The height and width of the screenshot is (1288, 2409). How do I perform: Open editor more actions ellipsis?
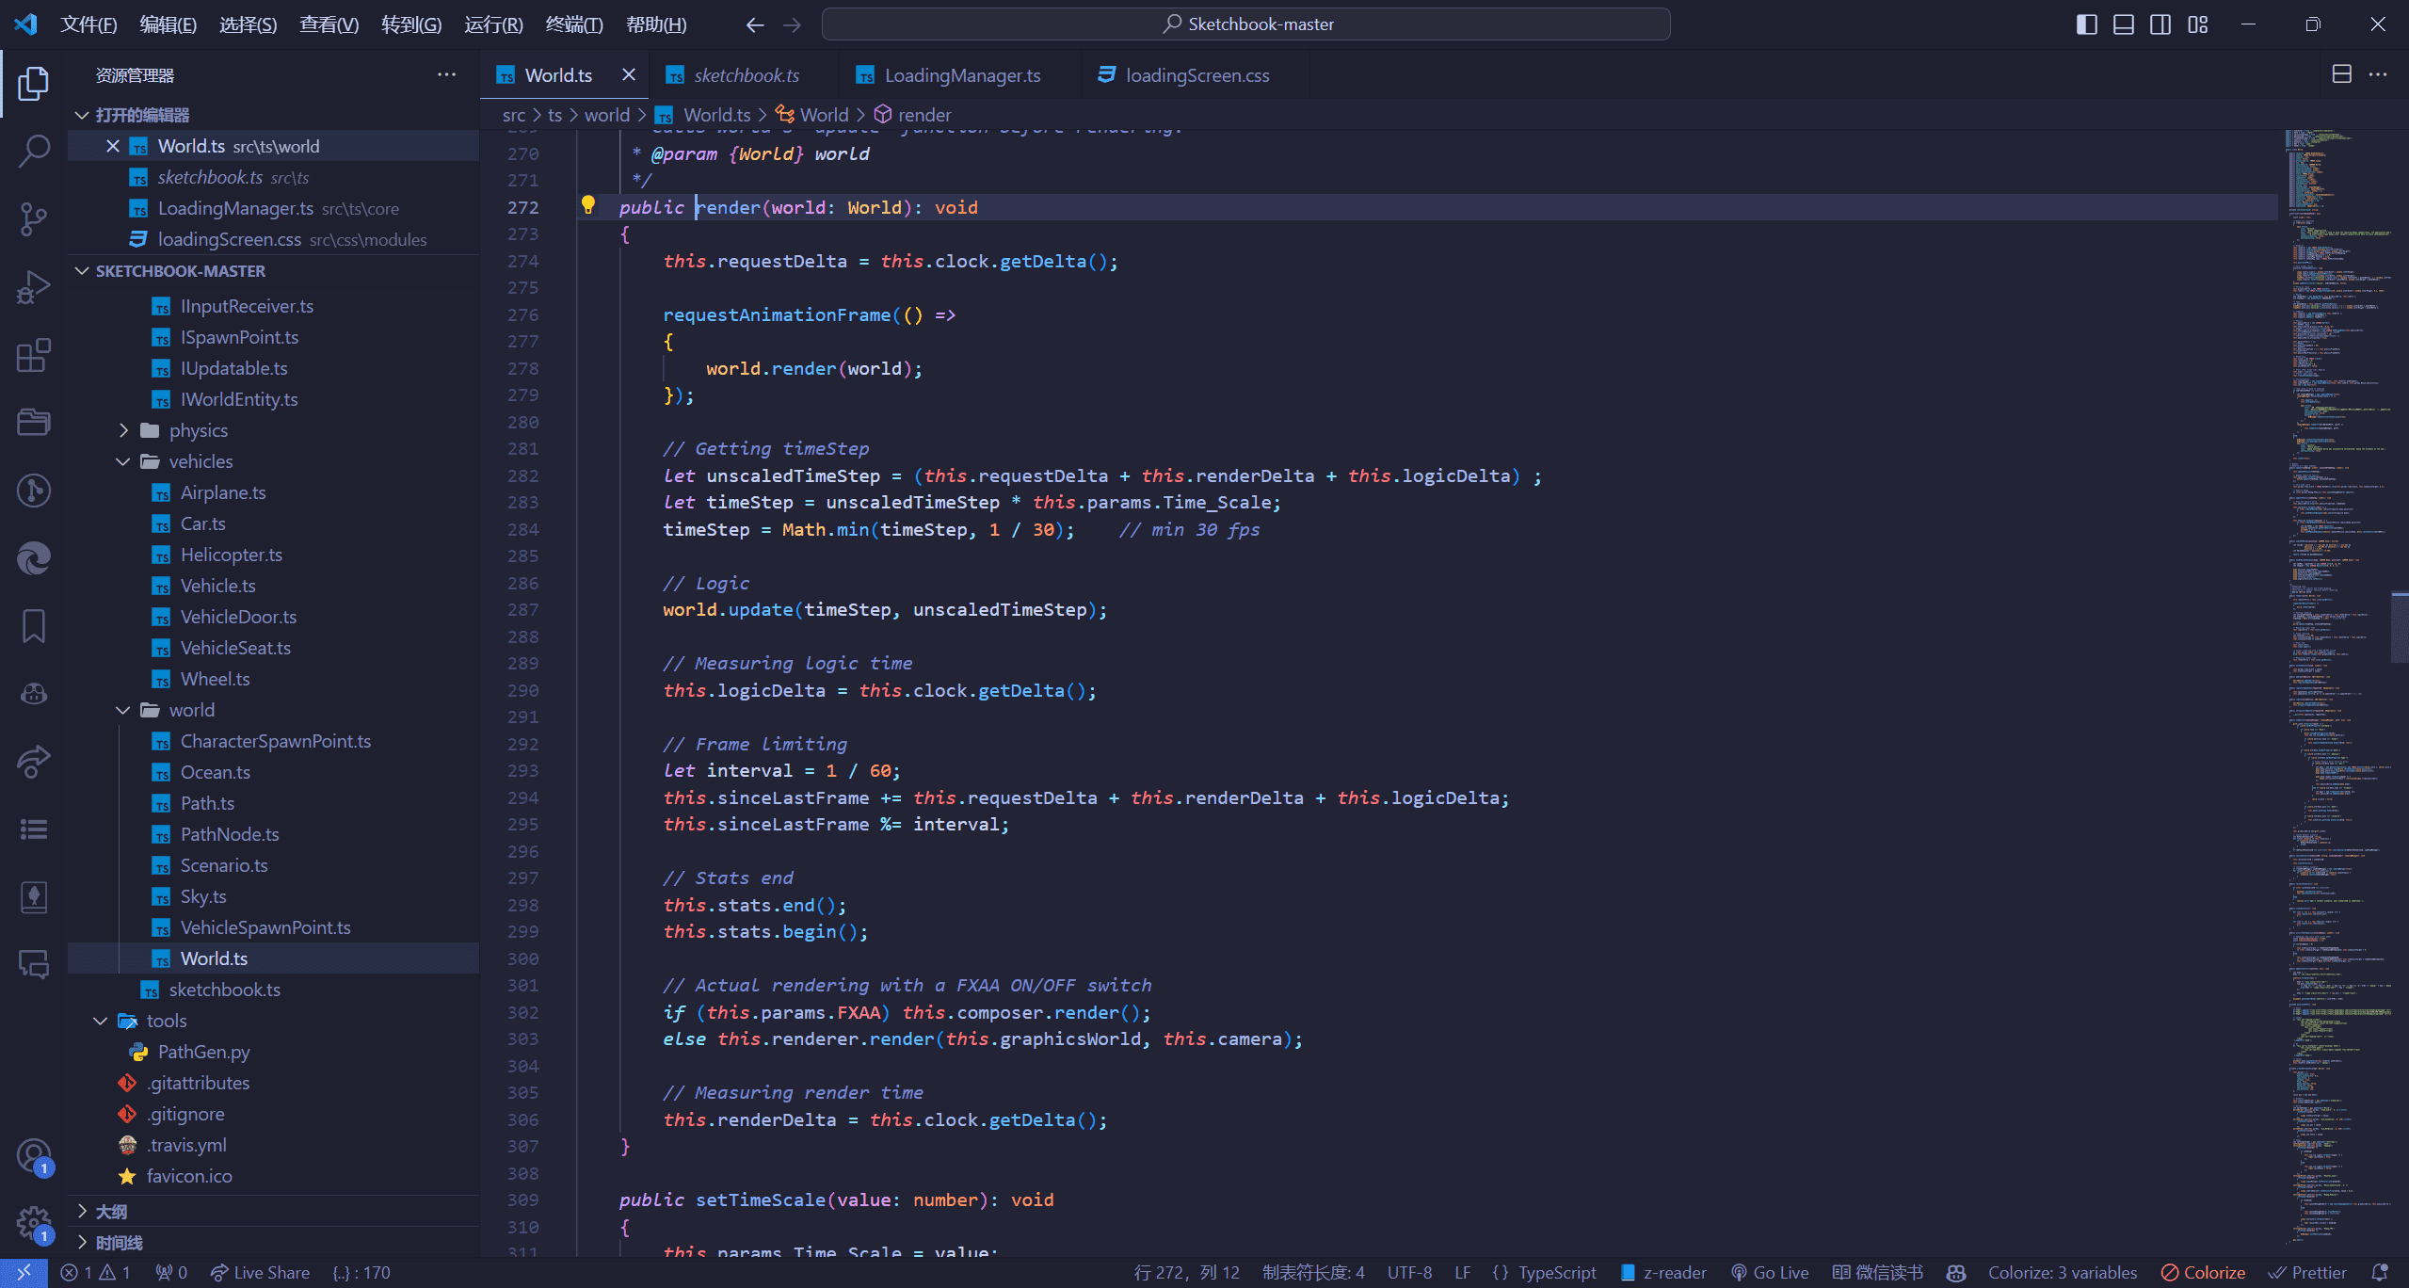click(x=2378, y=74)
